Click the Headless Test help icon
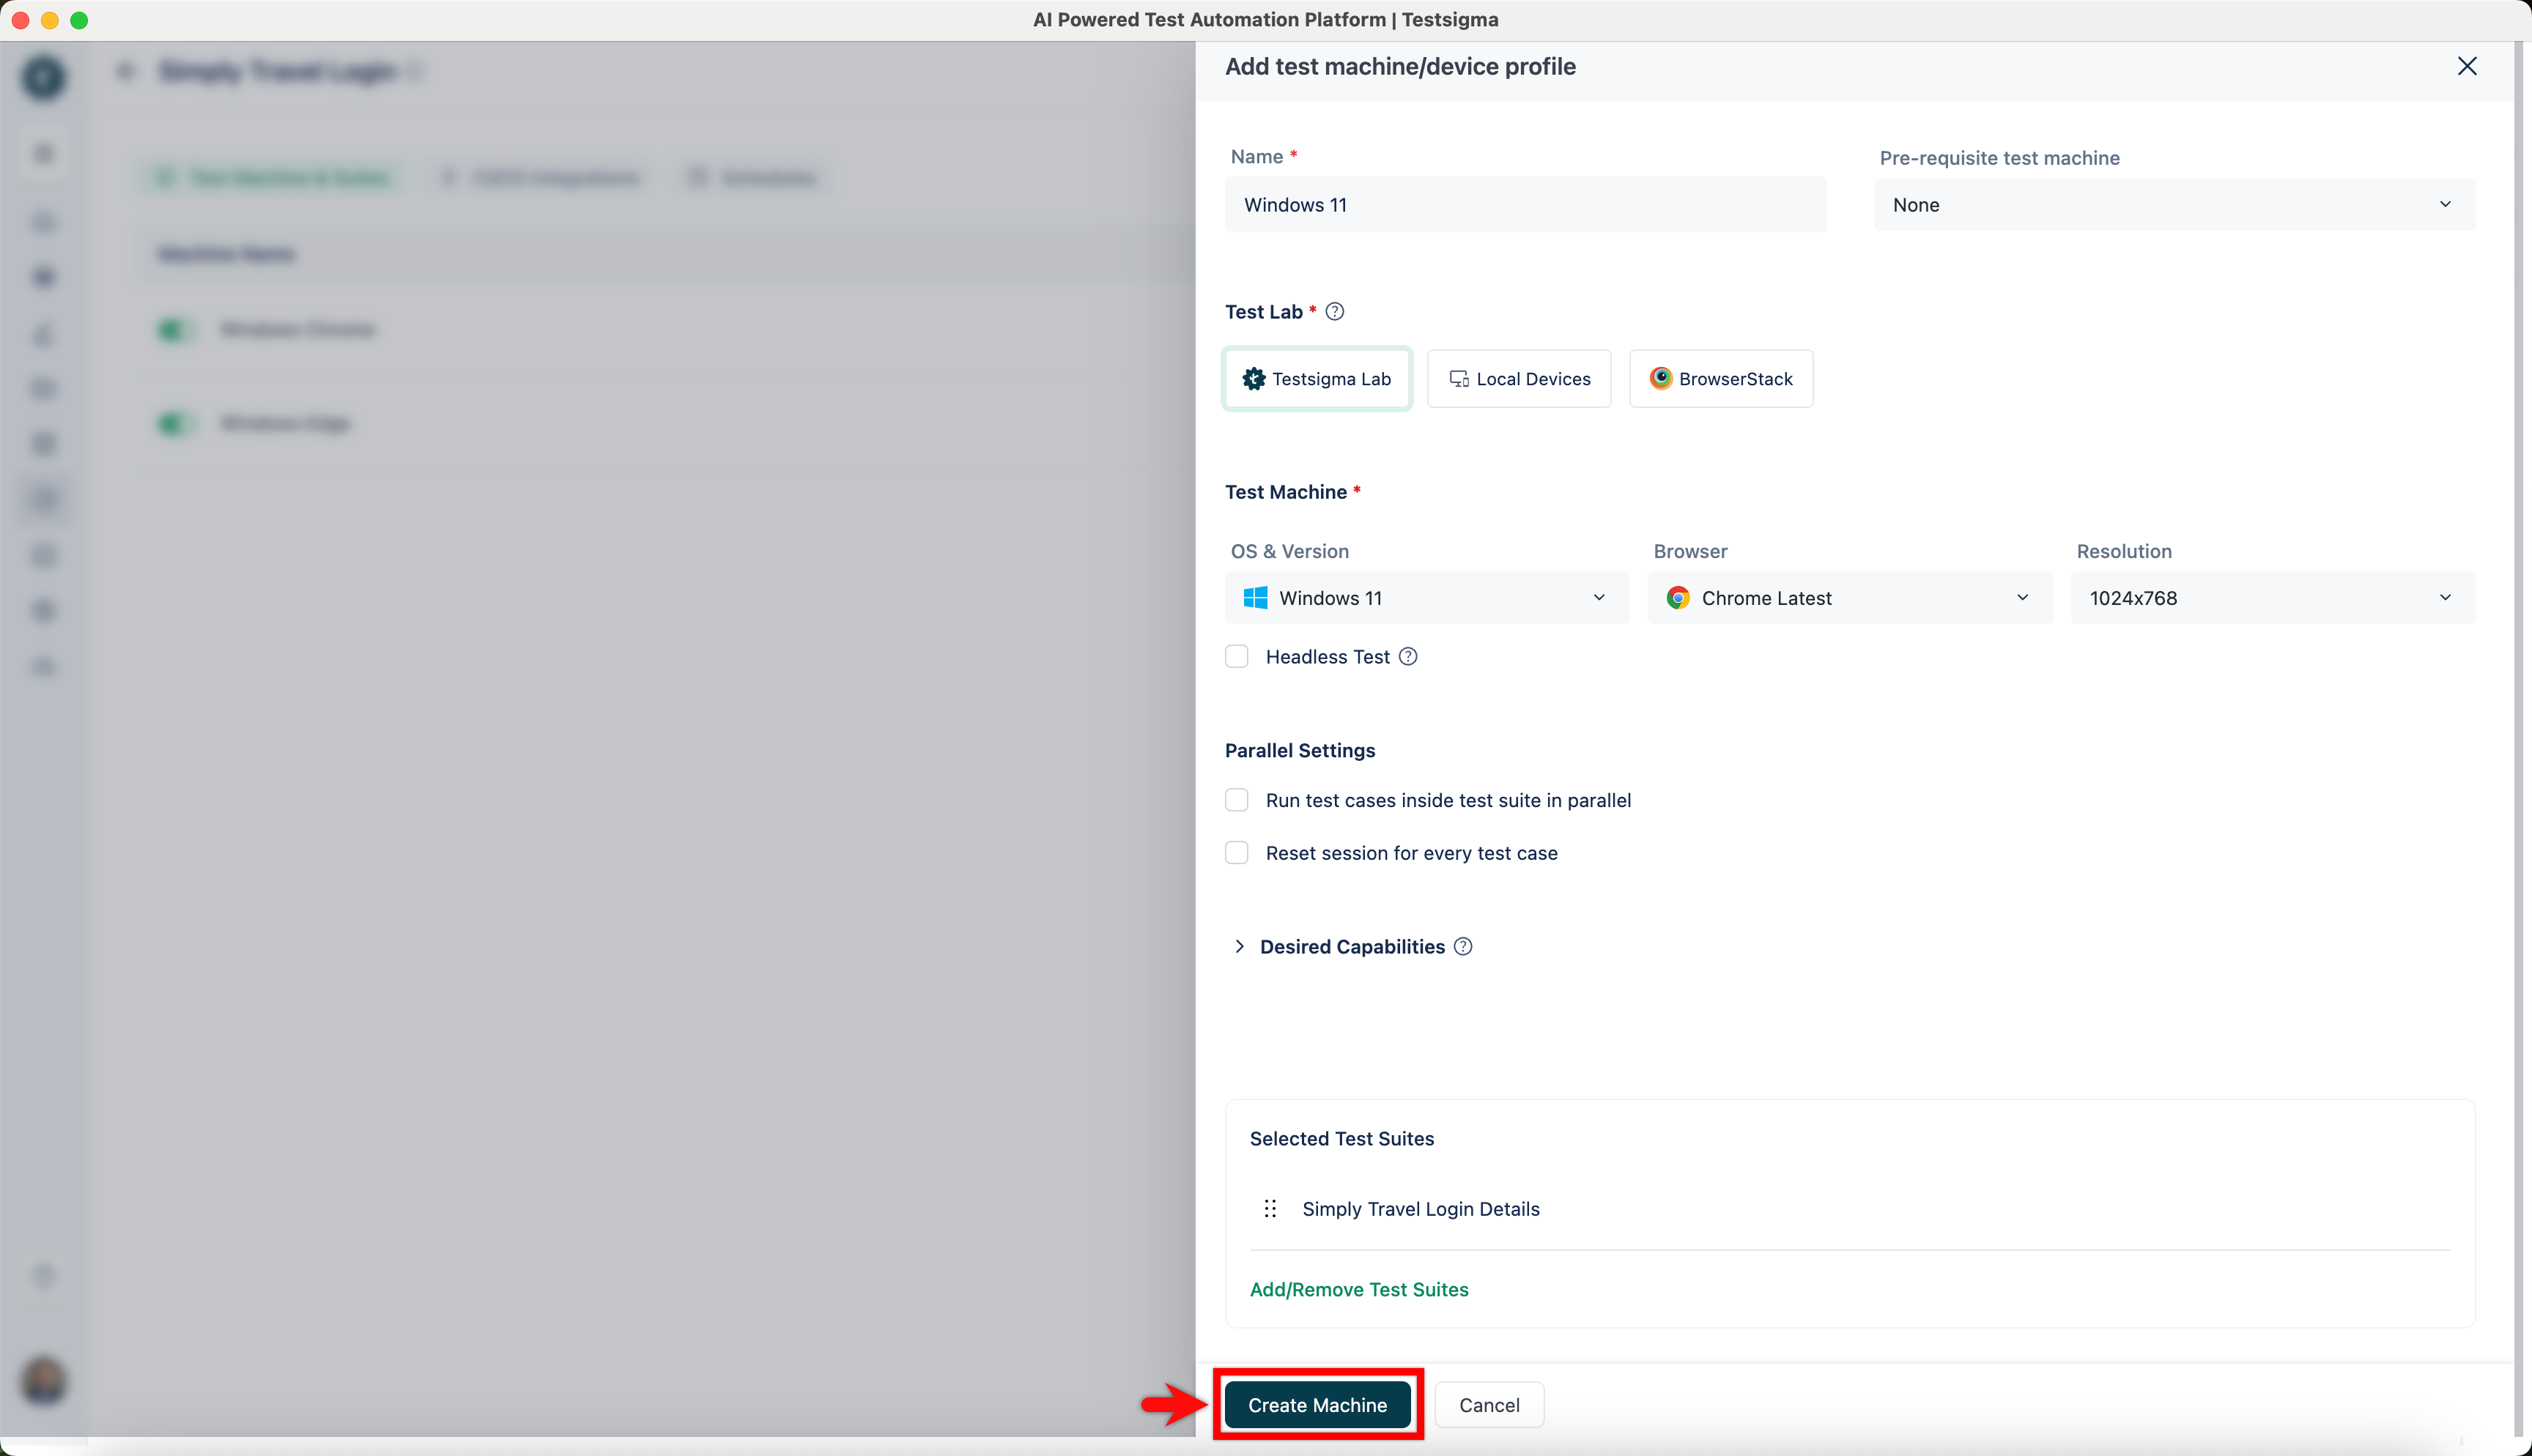This screenshot has width=2532, height=1456. 1408,657
